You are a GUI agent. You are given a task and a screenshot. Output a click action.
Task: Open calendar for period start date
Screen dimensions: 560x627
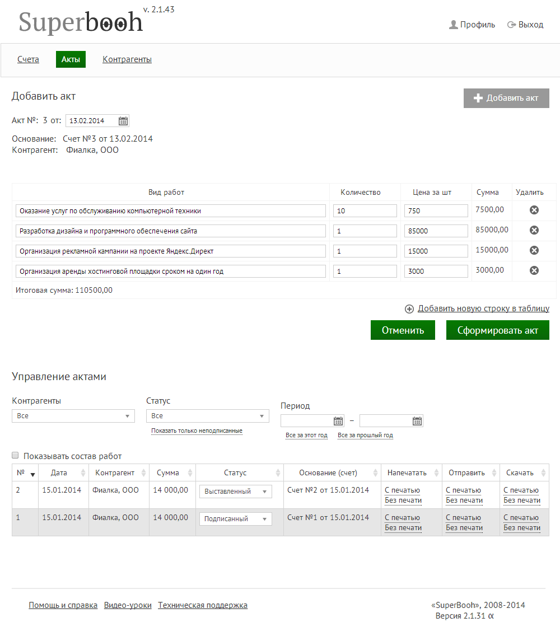pyautogui.click(x=338, y=421)
